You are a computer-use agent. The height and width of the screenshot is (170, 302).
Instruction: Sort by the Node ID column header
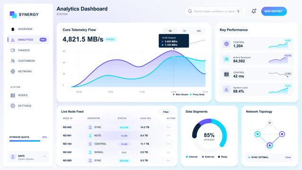[68, 118]
